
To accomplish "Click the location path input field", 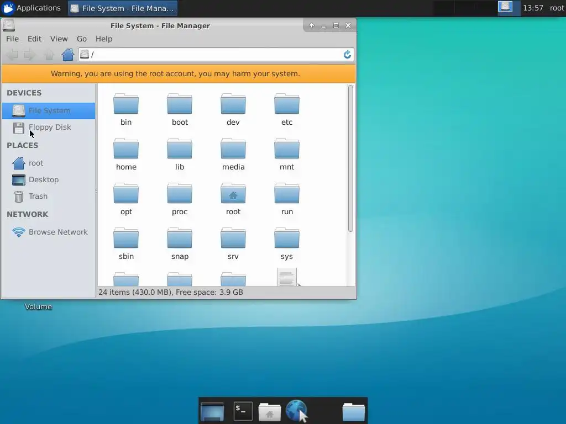I will tap(216, 55).
